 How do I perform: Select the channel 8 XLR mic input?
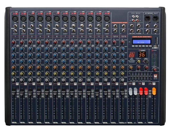(x=73, y=19)
